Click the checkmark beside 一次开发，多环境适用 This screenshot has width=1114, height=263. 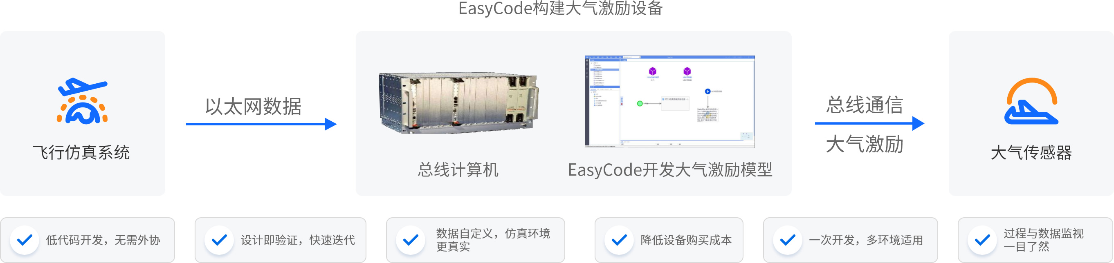[x=788, y=240]
